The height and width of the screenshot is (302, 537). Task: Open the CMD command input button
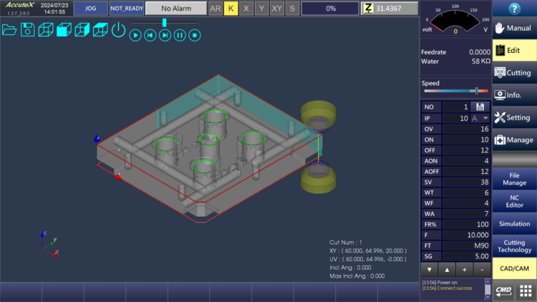503,291
